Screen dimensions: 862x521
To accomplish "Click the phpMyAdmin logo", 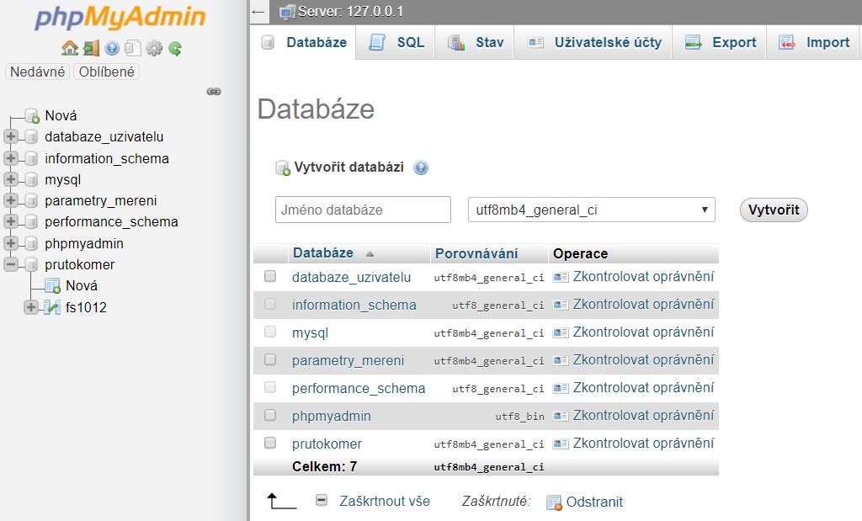I will click(x=120, y=18).
